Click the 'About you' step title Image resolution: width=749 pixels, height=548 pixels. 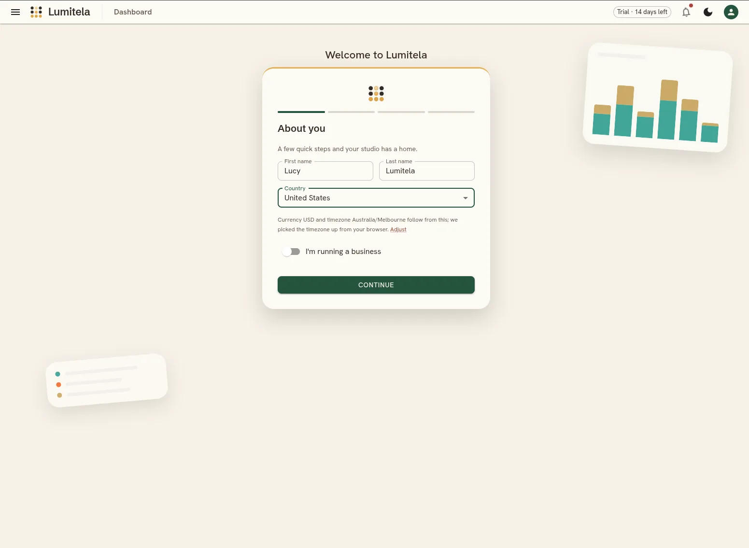[x=301, y=128]
